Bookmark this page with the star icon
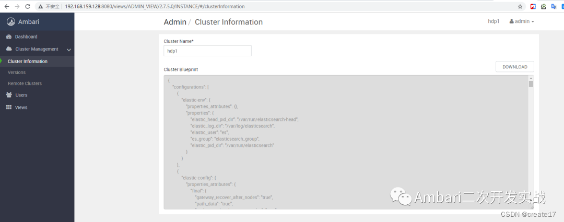 [520, 6]
